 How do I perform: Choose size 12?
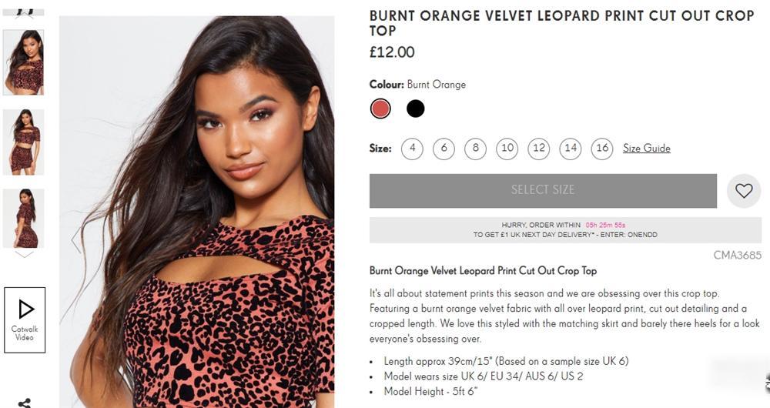coord(539,149)
